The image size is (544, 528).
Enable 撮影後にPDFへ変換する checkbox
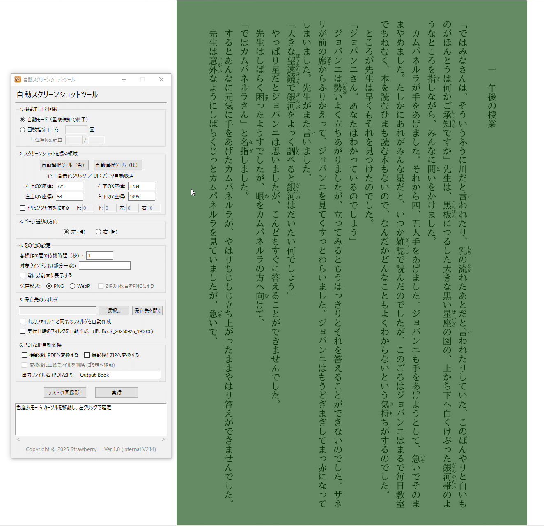tap(25, 355)
